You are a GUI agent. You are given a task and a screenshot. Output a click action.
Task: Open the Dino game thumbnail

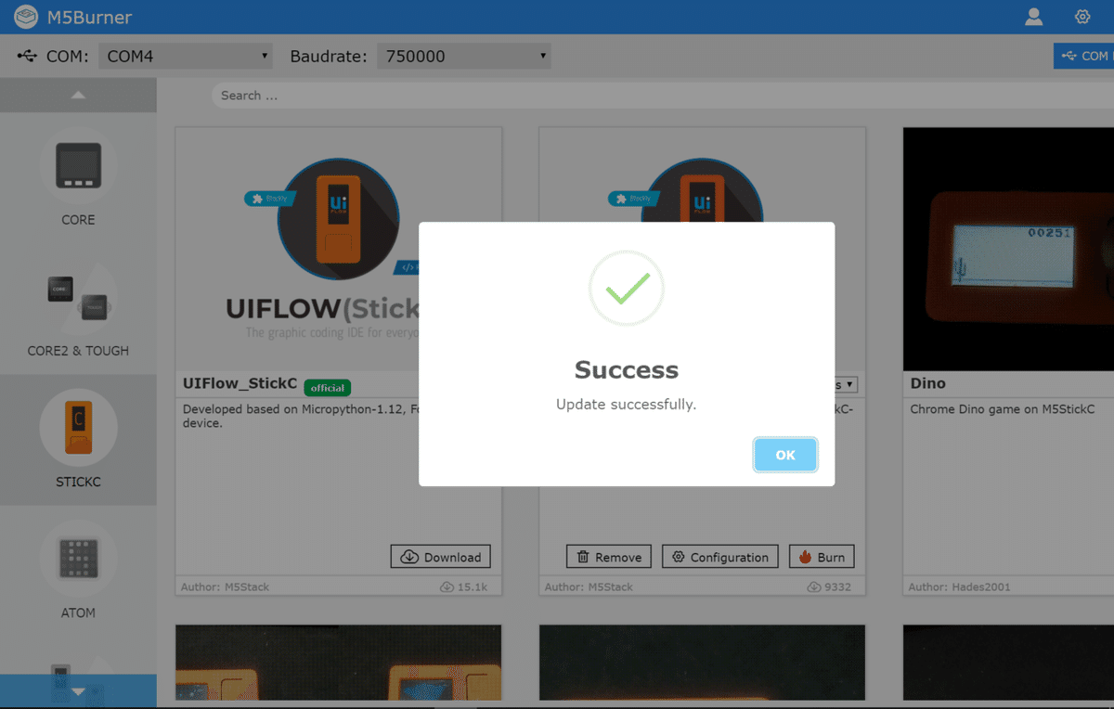click(x=1008, y=250)
